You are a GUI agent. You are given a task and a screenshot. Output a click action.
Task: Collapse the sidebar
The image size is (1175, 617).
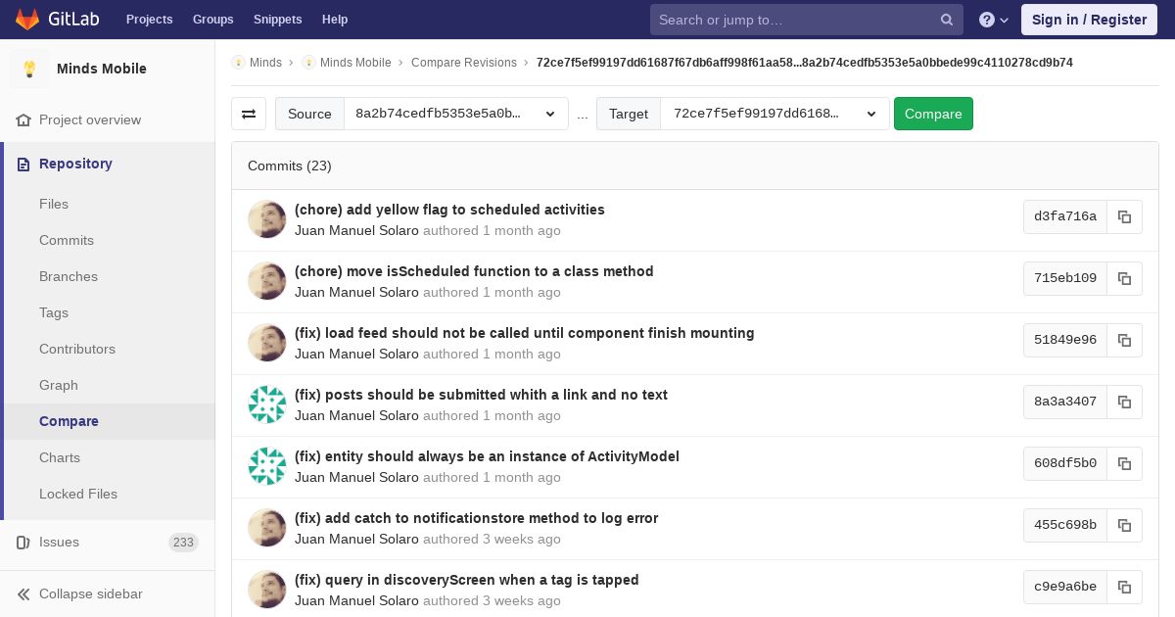[x=108, y=593]
